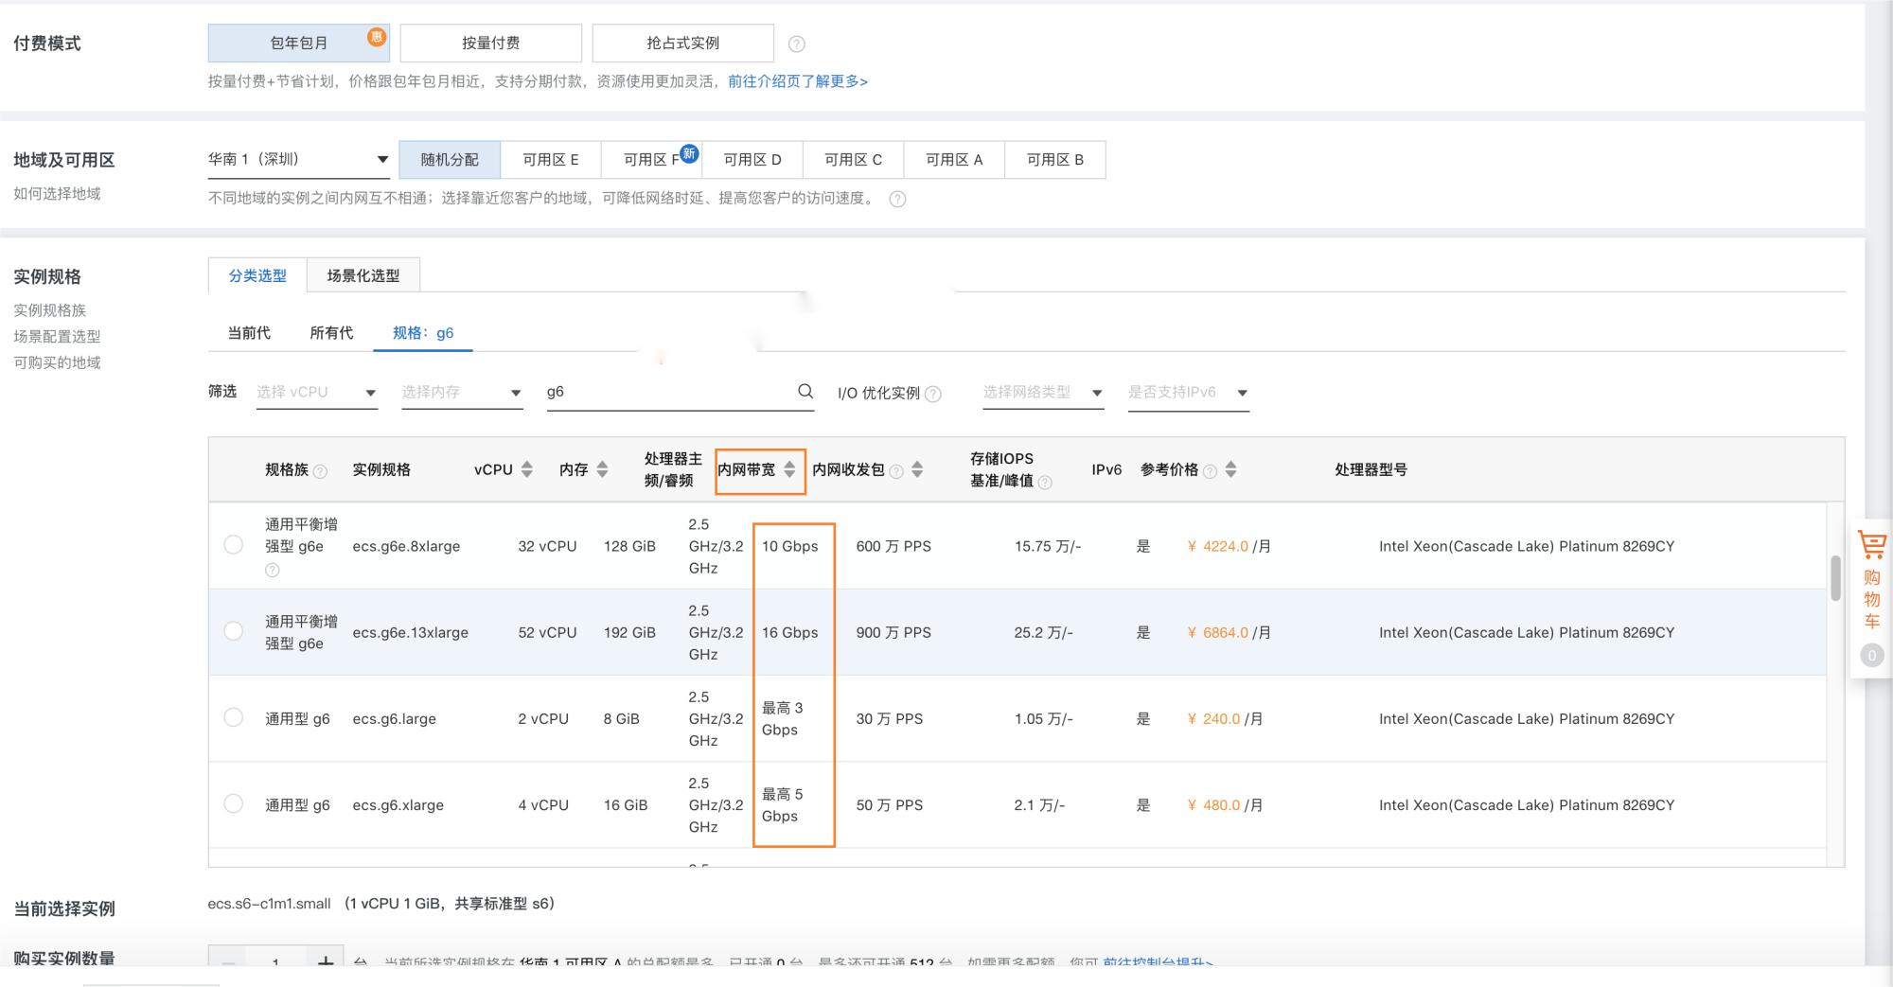Open 选择网络类型 dropdown

tap(1043, 392)
